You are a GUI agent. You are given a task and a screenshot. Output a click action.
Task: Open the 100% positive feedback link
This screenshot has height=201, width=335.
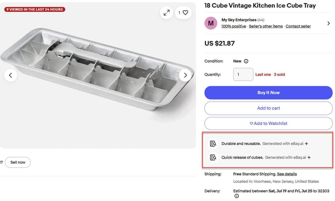click(233, 26)
